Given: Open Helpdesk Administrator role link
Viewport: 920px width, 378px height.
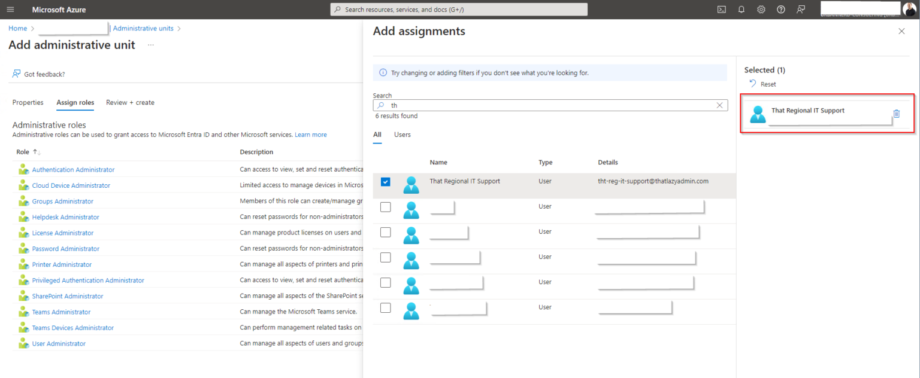Looking at the screenshot, I should [x=66, y=217].
